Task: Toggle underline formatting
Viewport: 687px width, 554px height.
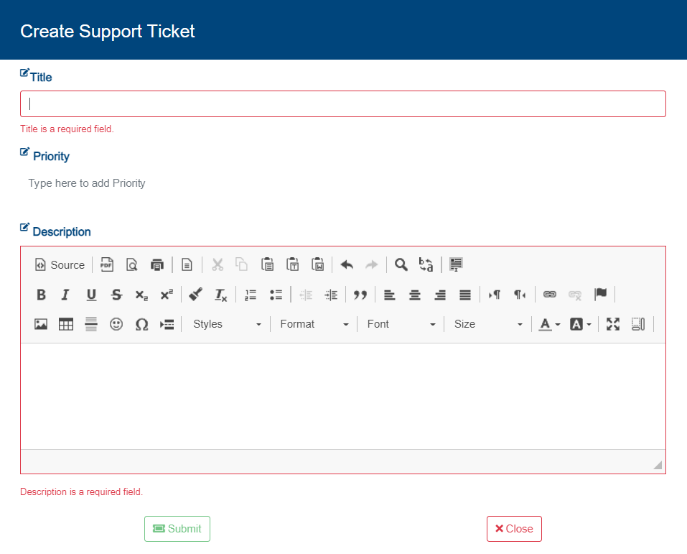Action: 91,295
